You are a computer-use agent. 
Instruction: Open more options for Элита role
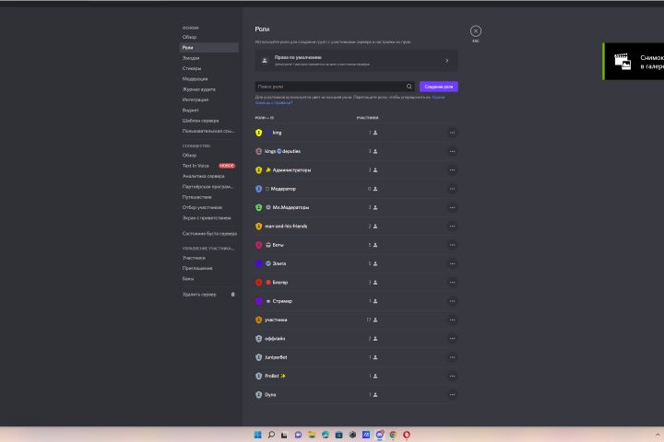tap(452, 263)
